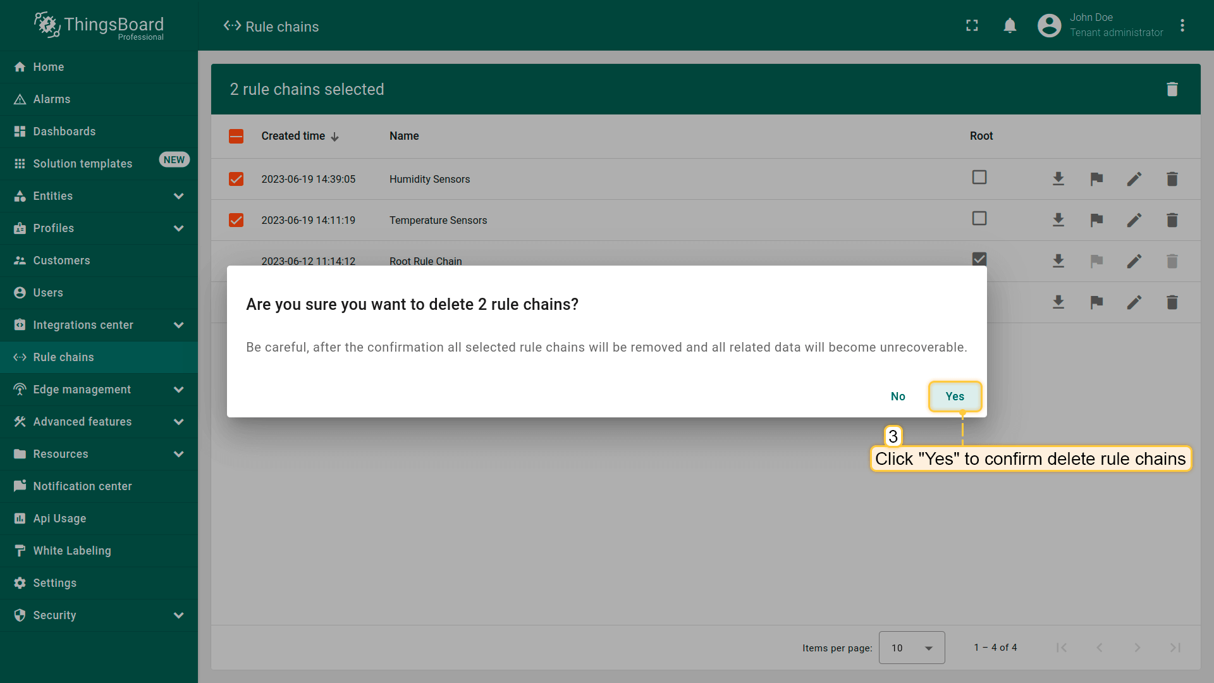This screenshot has height=683, width=1214.
Task: Open the items per page dropdown
Action: [911, 648]
